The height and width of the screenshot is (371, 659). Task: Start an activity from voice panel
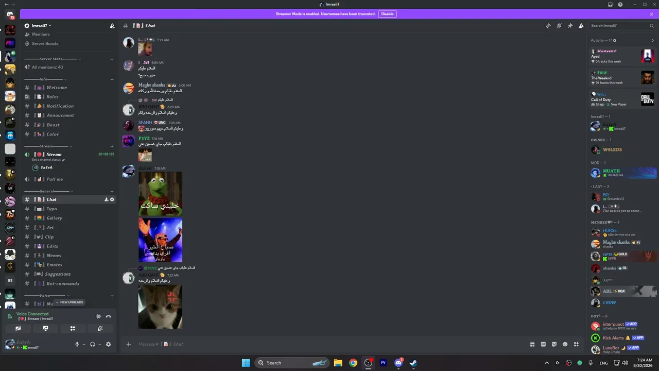[x=73, y=328]
